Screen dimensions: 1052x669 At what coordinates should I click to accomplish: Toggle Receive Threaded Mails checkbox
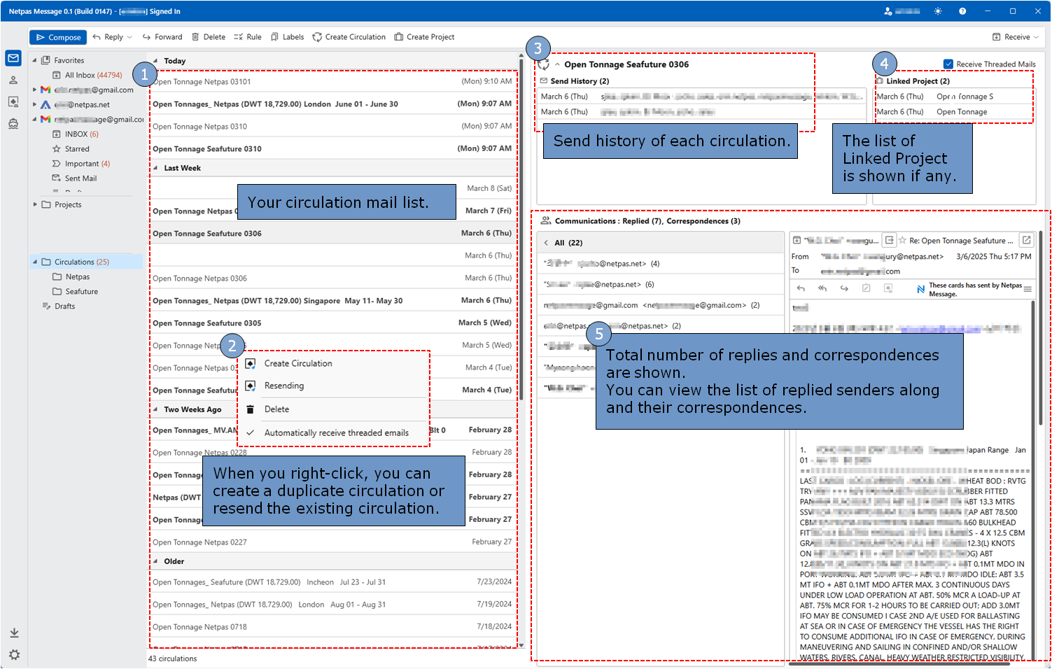click(948, 64)
